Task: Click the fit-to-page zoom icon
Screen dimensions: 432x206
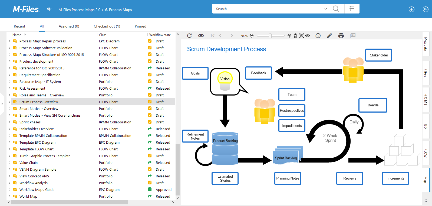Action: click(302, 36)
